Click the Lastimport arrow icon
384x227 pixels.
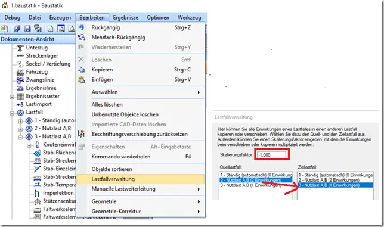(20, 105)
